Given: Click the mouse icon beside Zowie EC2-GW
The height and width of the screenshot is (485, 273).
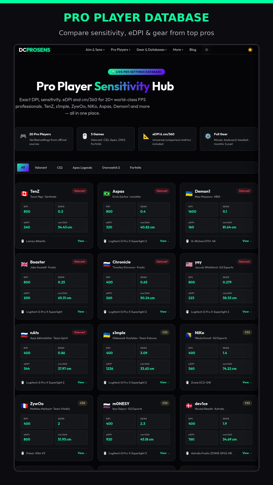Looking at the screenshot, I should click(x=187, y=383).
